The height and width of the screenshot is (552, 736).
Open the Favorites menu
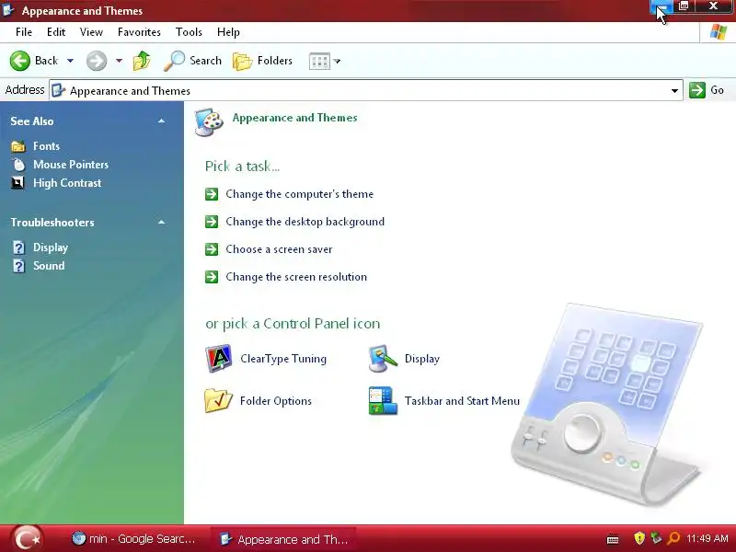coord(139,32)
